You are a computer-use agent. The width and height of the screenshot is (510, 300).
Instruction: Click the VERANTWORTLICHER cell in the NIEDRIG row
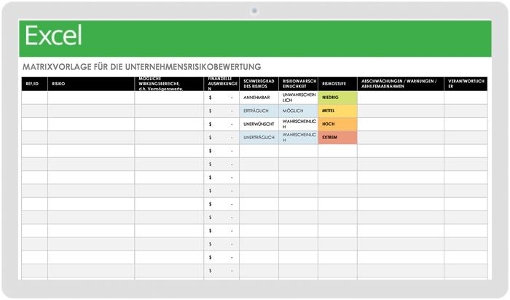(466, 98)
